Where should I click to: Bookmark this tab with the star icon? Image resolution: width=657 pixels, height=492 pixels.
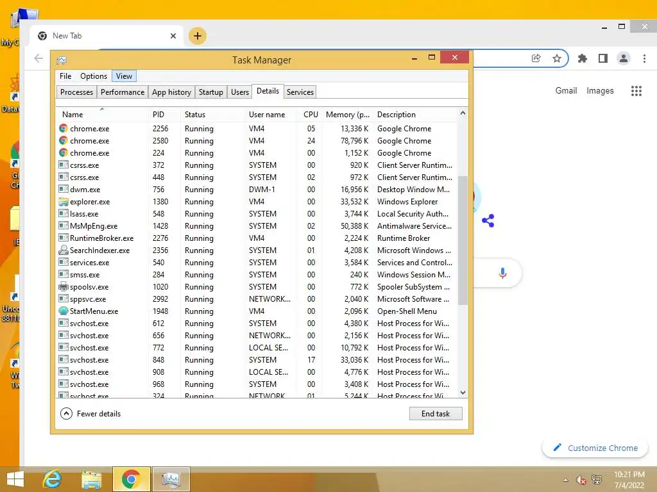[x=556, y=58]
